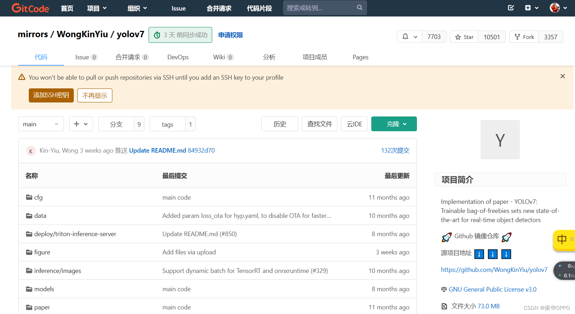Click the search magnifier icon
Screen dimensions: 575x314
[360, 7]
